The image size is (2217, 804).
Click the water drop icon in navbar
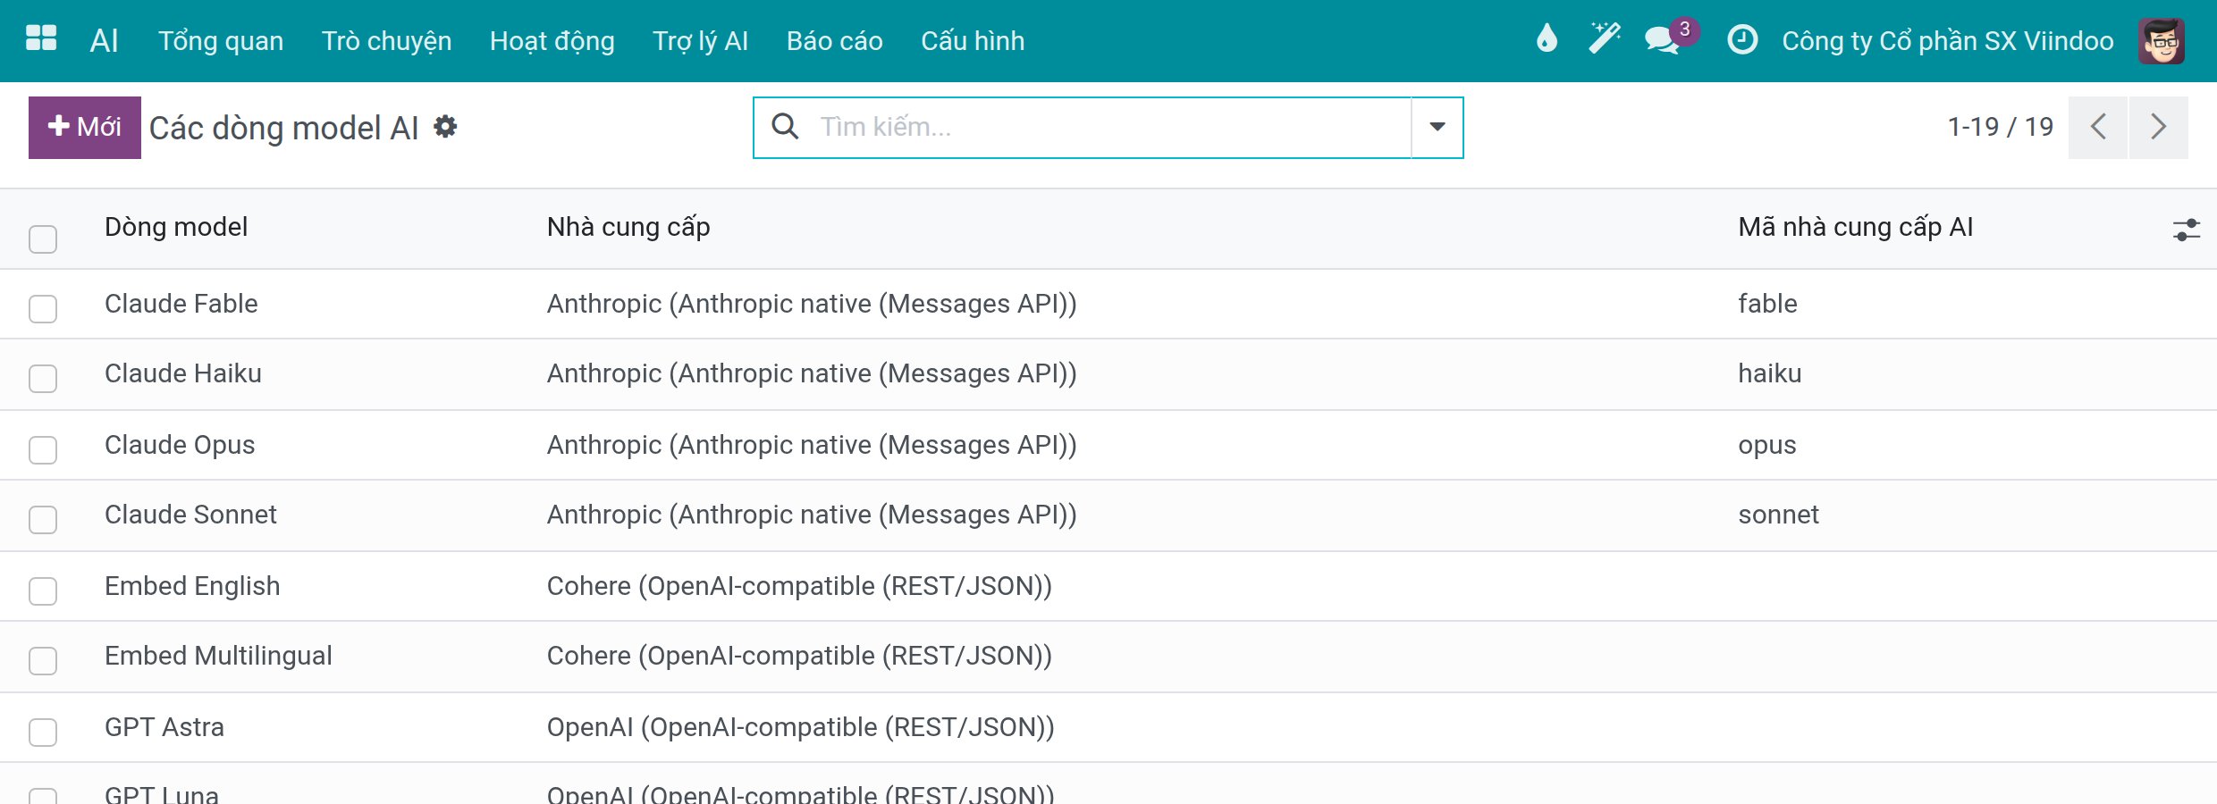pyautogui.click(x=1547, y=39)
